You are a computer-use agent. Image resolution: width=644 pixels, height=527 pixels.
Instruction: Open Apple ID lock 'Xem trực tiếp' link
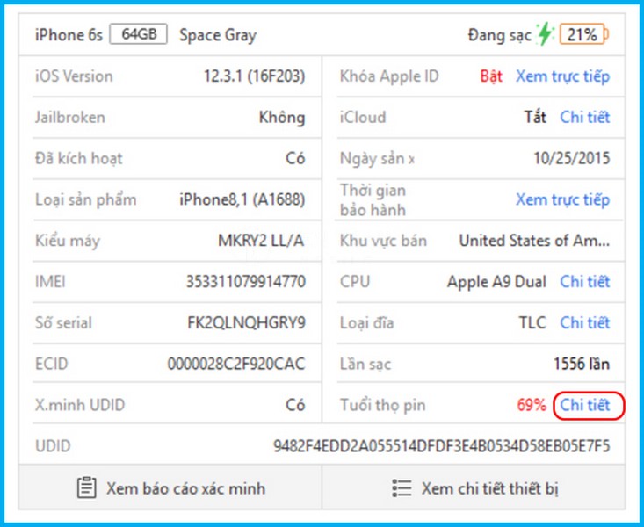point(562,76)
